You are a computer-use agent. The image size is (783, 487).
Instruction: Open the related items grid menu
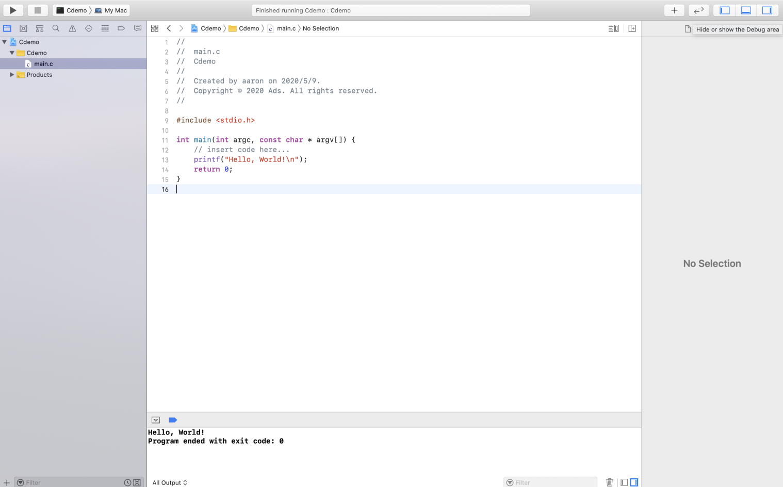[155, 28]
